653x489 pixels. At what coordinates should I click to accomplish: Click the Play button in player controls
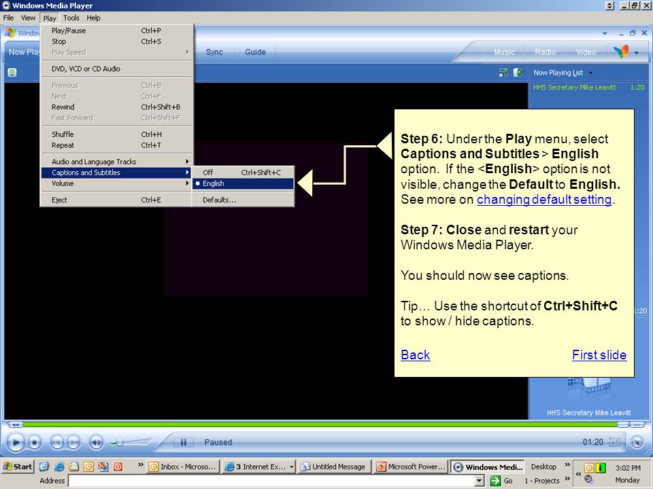16,442
